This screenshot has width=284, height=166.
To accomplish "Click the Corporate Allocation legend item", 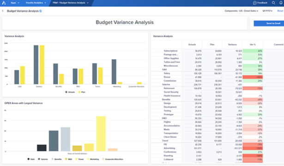I will point(113,159).
